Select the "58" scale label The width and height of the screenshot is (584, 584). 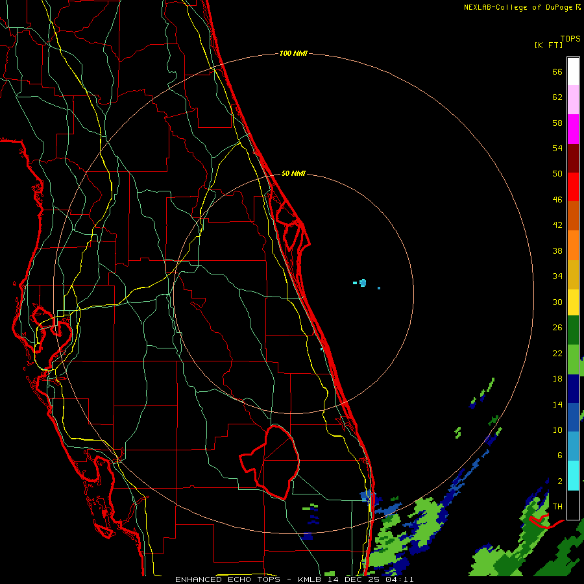(557, 123)
